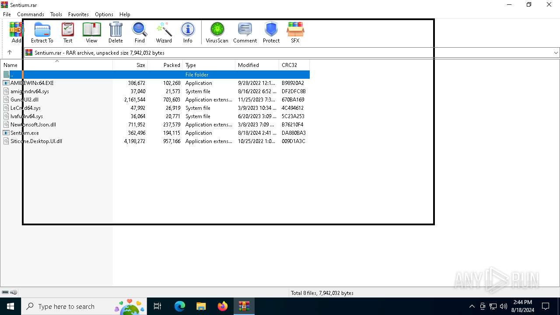Run the Test archive tool
The width and height of the screenshot is (560, 315).
(x=68, y=32)
